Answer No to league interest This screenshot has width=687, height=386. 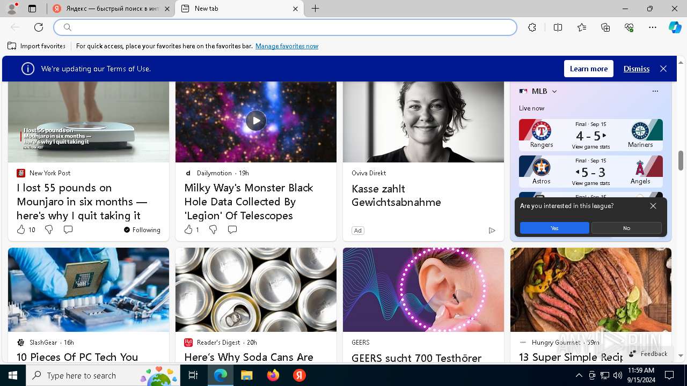(x=626, y=228)
